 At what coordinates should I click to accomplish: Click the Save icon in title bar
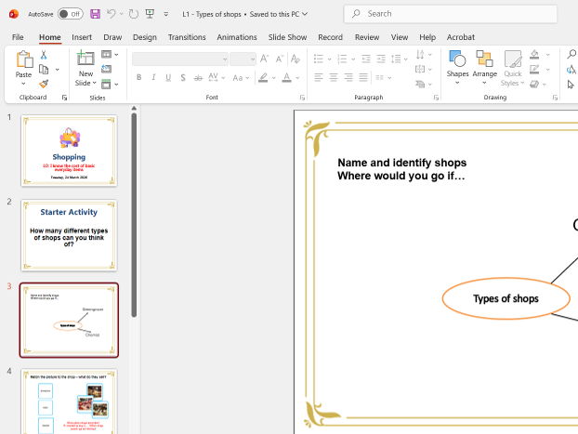click(95, 14)
